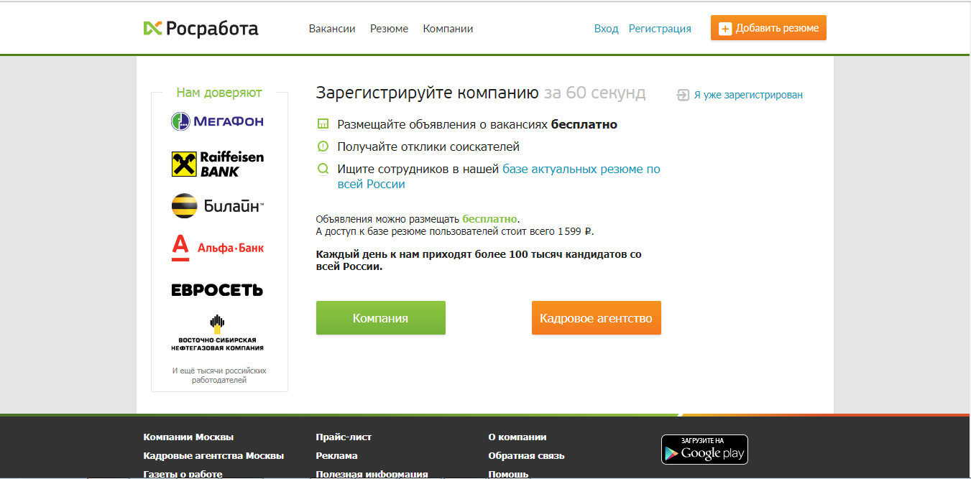This screenshot has width=971, height=479.
Task: Click the clock icon beside applicant responses text
Action: [x=323, y=144]
